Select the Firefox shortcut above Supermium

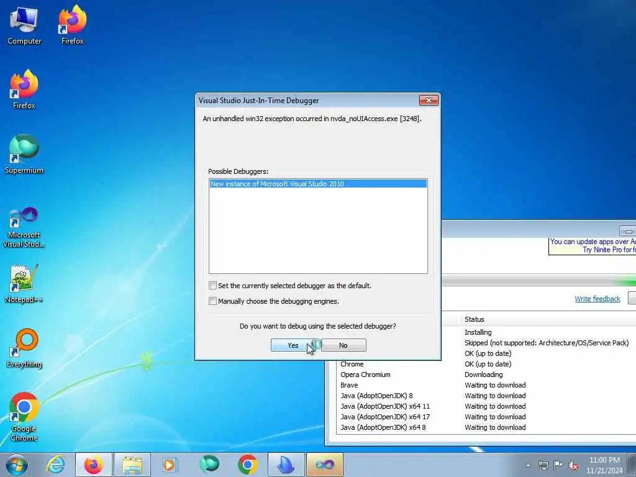(x=24, y=89)
